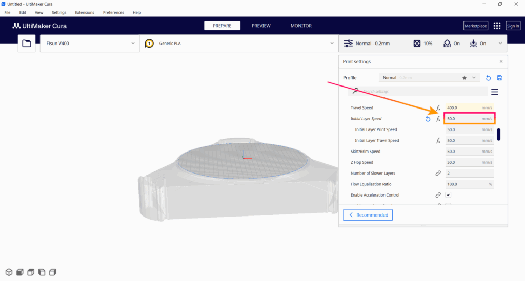The image size is (525, 281).
Task: Collapse the print settings summary chevron
Action: pos(500,44)
